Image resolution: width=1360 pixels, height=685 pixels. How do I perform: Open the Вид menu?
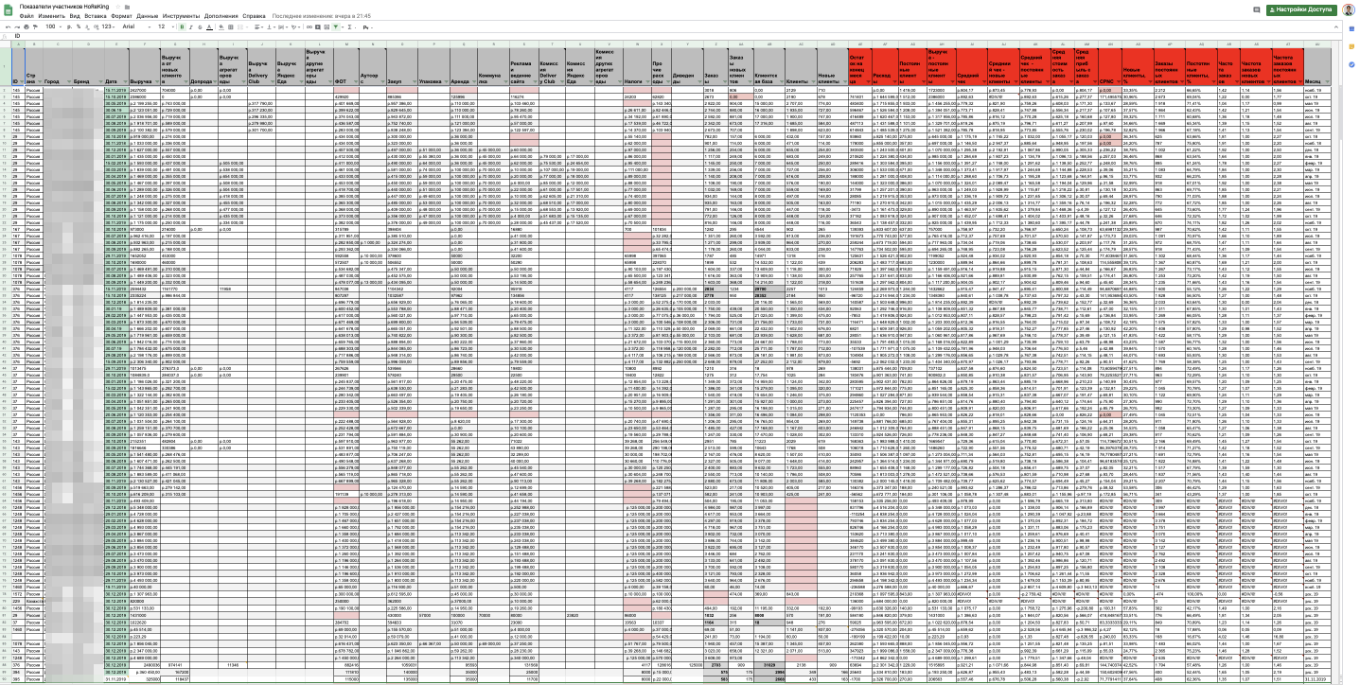click(x=74, y=16)
